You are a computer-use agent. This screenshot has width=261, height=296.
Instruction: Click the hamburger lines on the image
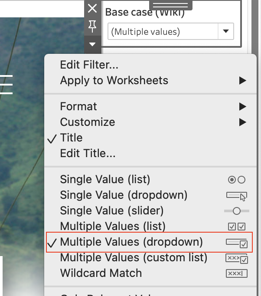[6, 84]
